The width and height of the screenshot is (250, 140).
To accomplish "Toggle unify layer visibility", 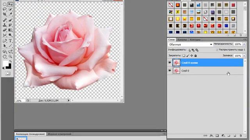I will pyautogui.click(x=193, y=50).
